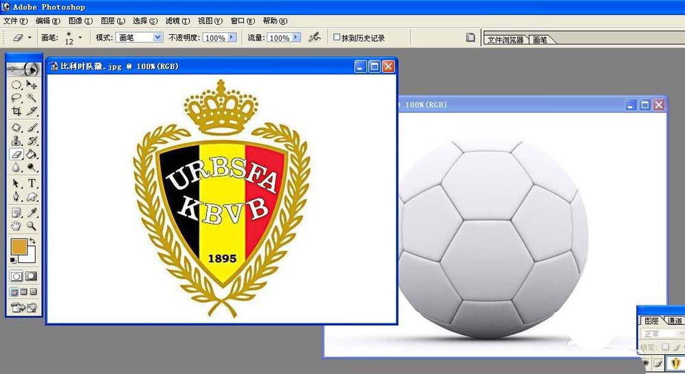
Task: Switch to Quick Mask mode
Action: (32, 276)
